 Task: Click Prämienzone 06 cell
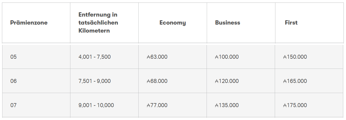click(14, 81)
